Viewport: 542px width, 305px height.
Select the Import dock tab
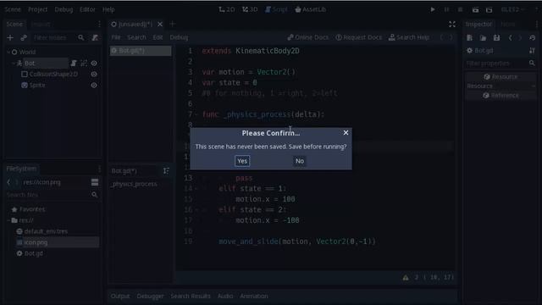click(x=41, y=24)
